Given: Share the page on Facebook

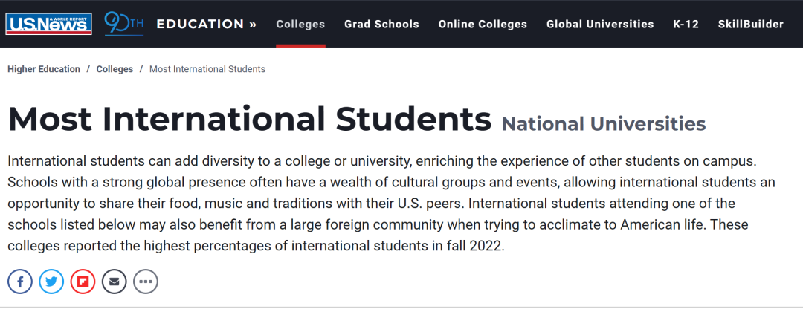Looking at the screenshot, I should [20, 282].
